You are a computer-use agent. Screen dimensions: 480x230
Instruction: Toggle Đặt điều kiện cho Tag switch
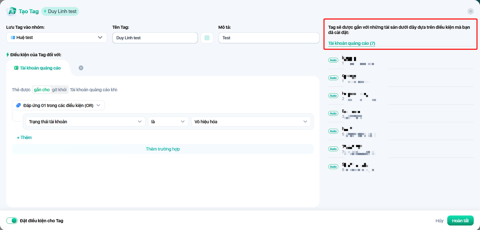[x=12, y=221]
